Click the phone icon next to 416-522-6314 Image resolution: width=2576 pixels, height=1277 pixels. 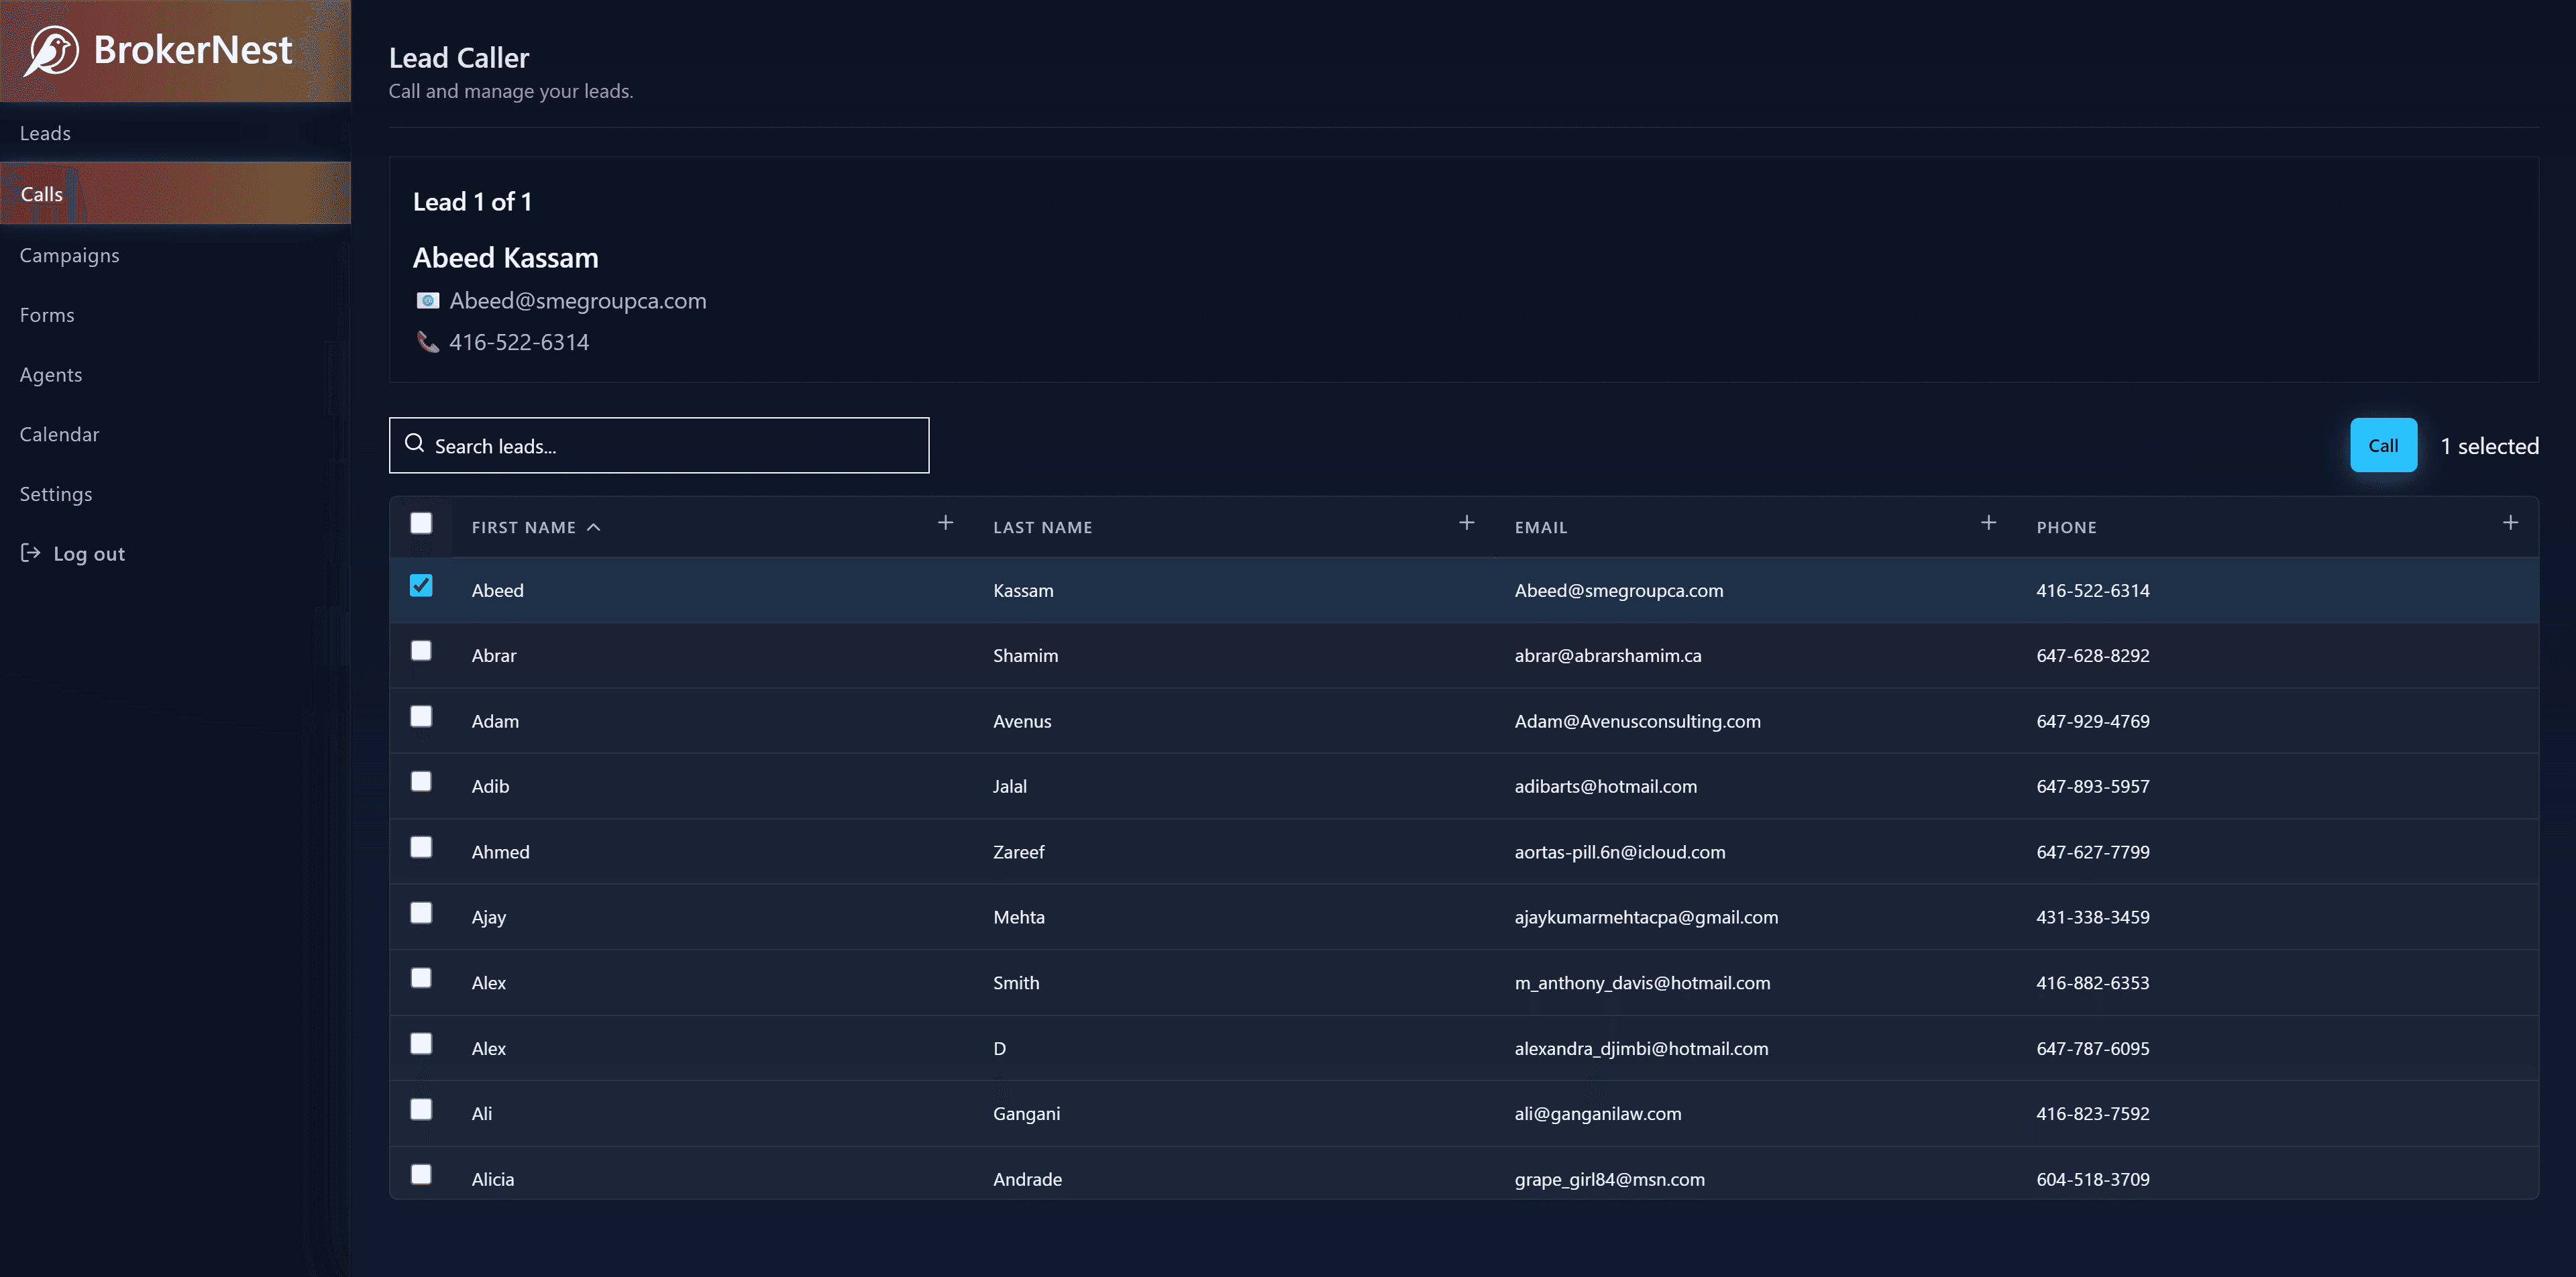(428, 342)
